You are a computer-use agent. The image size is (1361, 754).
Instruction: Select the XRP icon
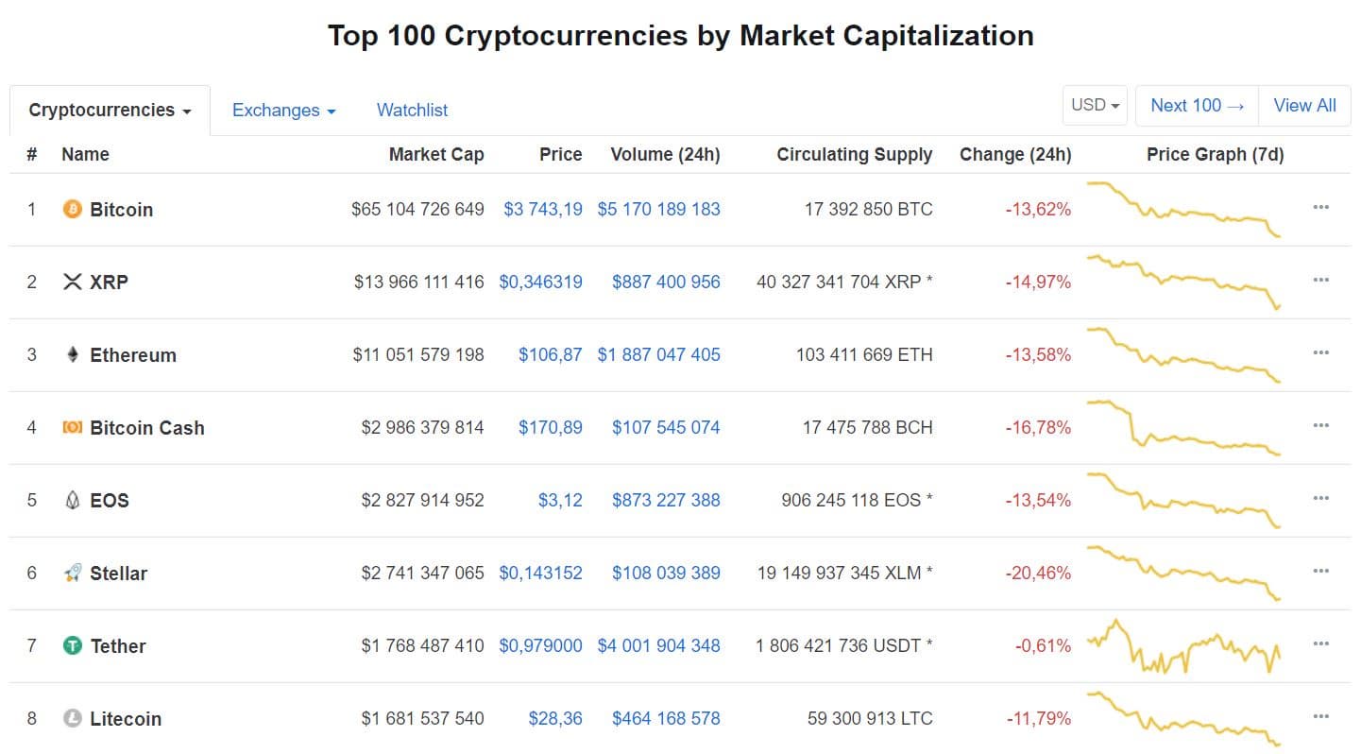click(x=71, y=282)
